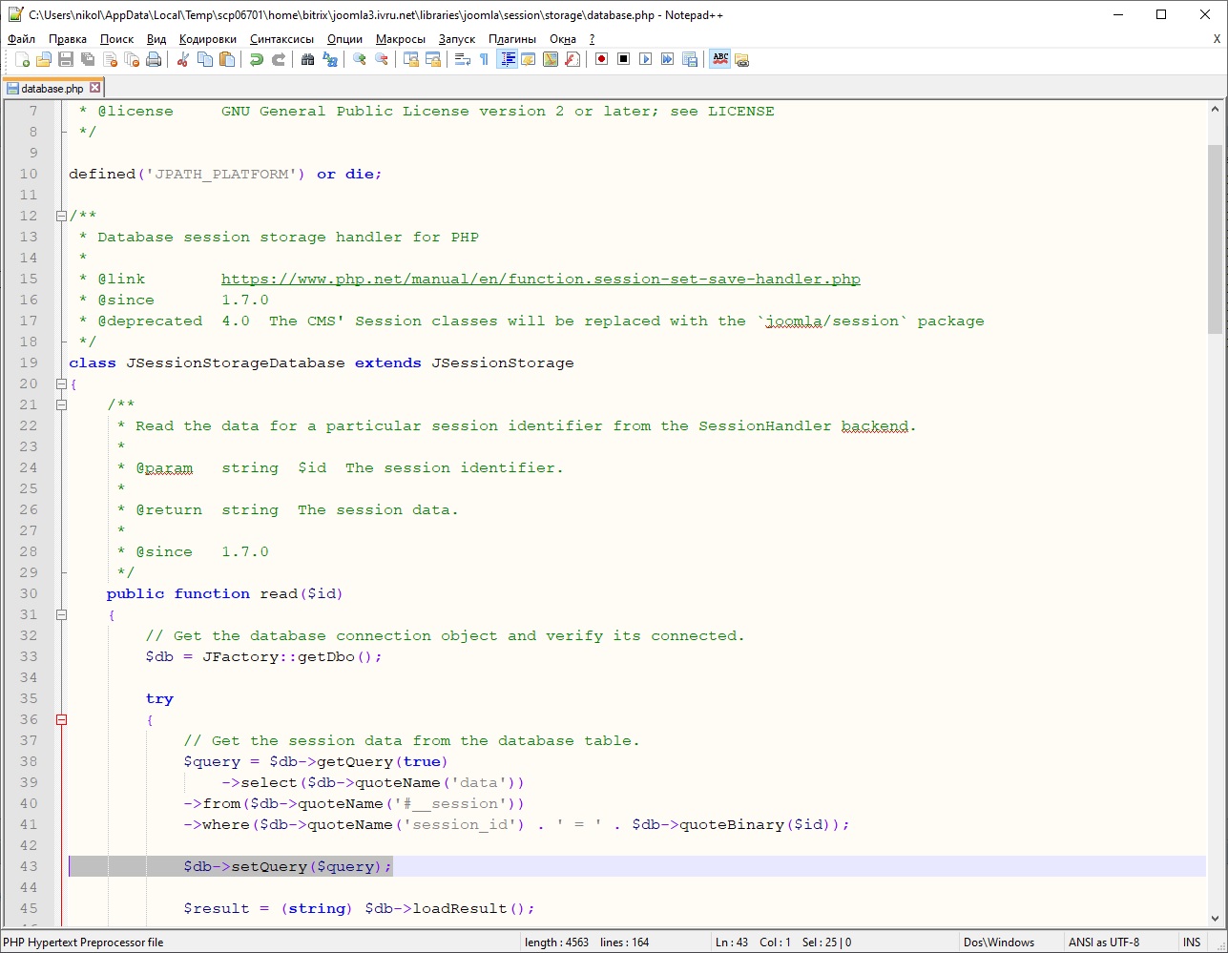Stop macro recording with black square

tap(624, 59)
